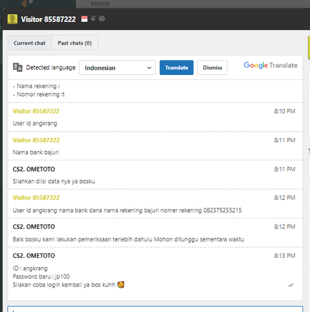
Task: Click the Indonesia flag icon
Action: pos(84,19)
